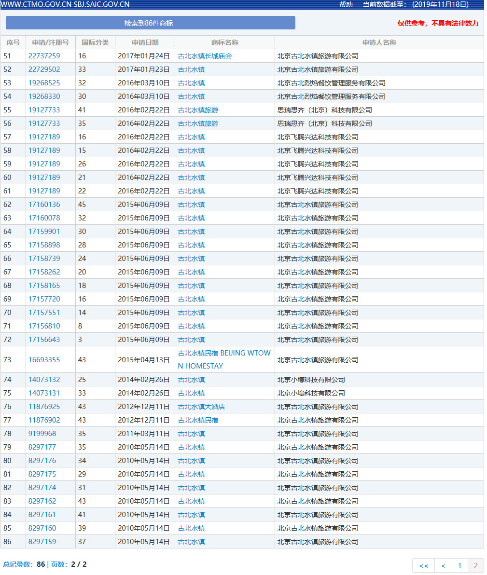Select date 2011年03月11日 in row 78
The width and height of the screenshot is (487, 575).
tap(144, 434)
